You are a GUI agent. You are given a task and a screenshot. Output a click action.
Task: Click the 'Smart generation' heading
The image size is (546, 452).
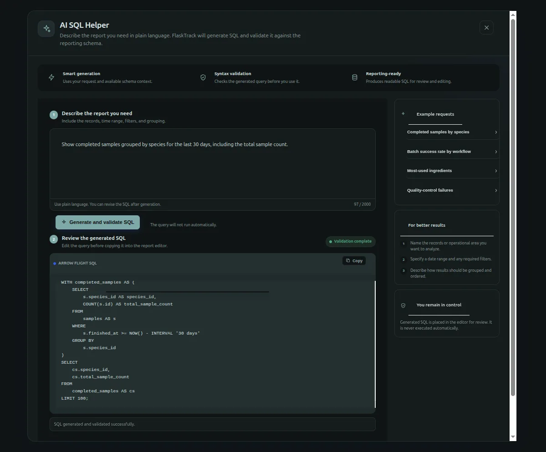(82, 74)
